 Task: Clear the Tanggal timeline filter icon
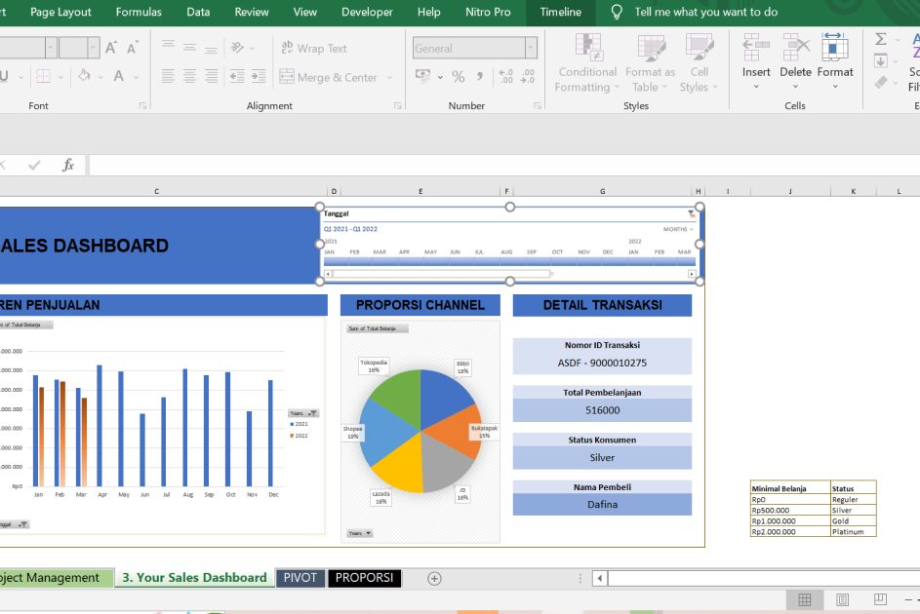click(x=692, y=213)
